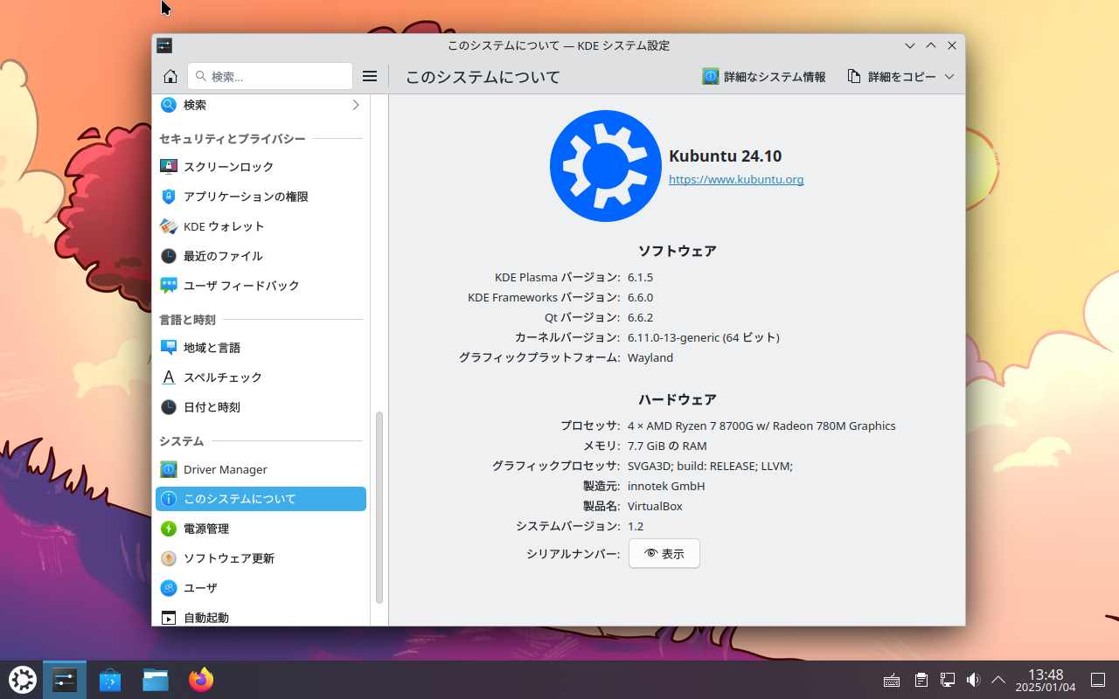The height and width of the screenshot is (699, 1119).
Task: Select ソフトウェア更新 in the sidebar
Action: (x=228, y=558)
